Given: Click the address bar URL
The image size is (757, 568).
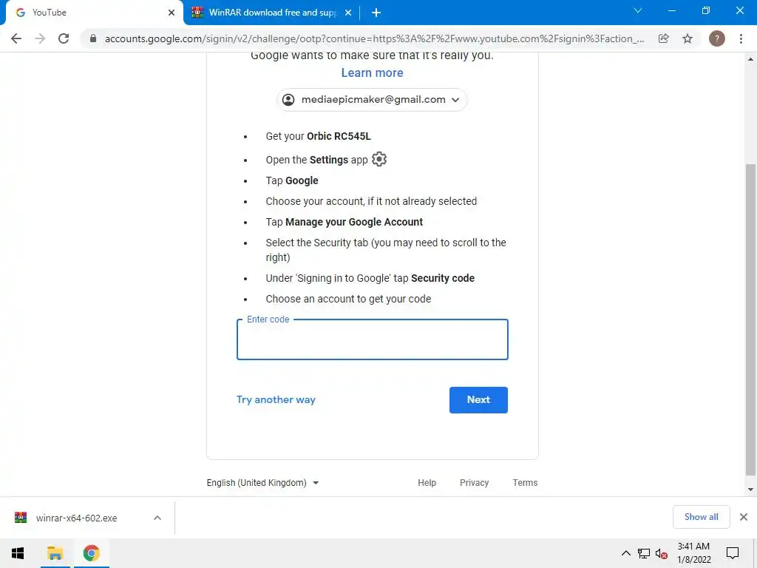Looking at the screenshot, I should click(x=374, y=38).
